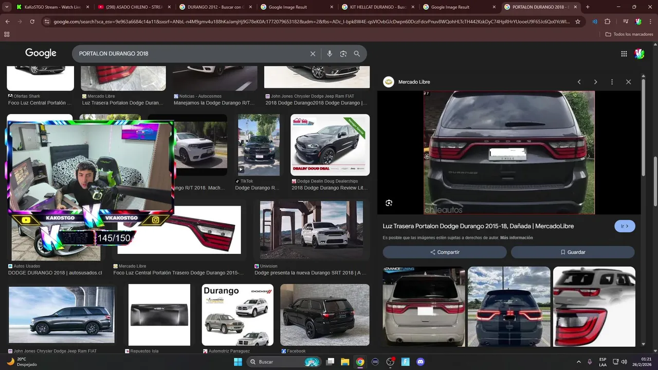658x370 pixels.
Task: Open John Jones gray Durango side image
Action: point(62,315)
